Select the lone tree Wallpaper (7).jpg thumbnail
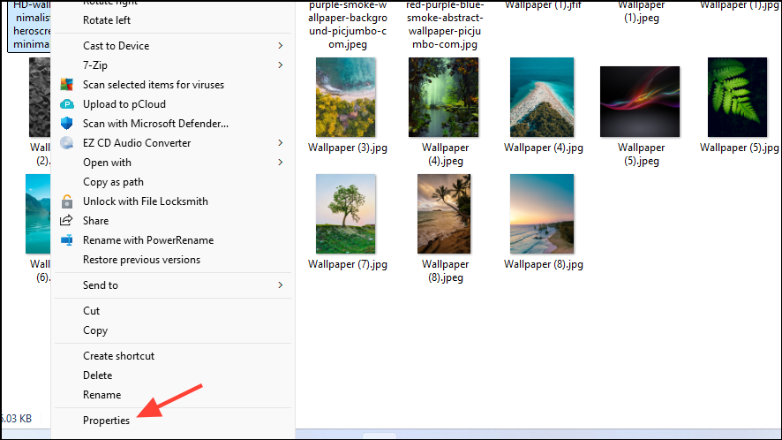Screen dimensions: 782x440 tap(346, 214)
